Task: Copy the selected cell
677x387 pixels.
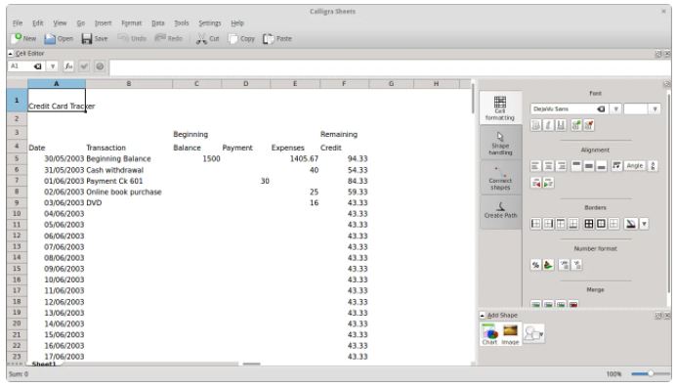Action: pos(242,38)
